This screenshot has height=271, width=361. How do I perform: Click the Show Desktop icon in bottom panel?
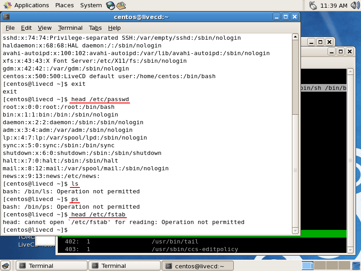(x=6, y=266)
